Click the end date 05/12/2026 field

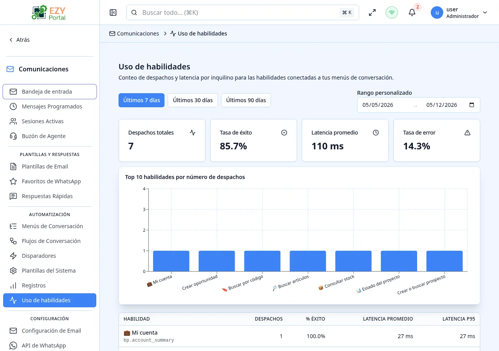point(442,105)
